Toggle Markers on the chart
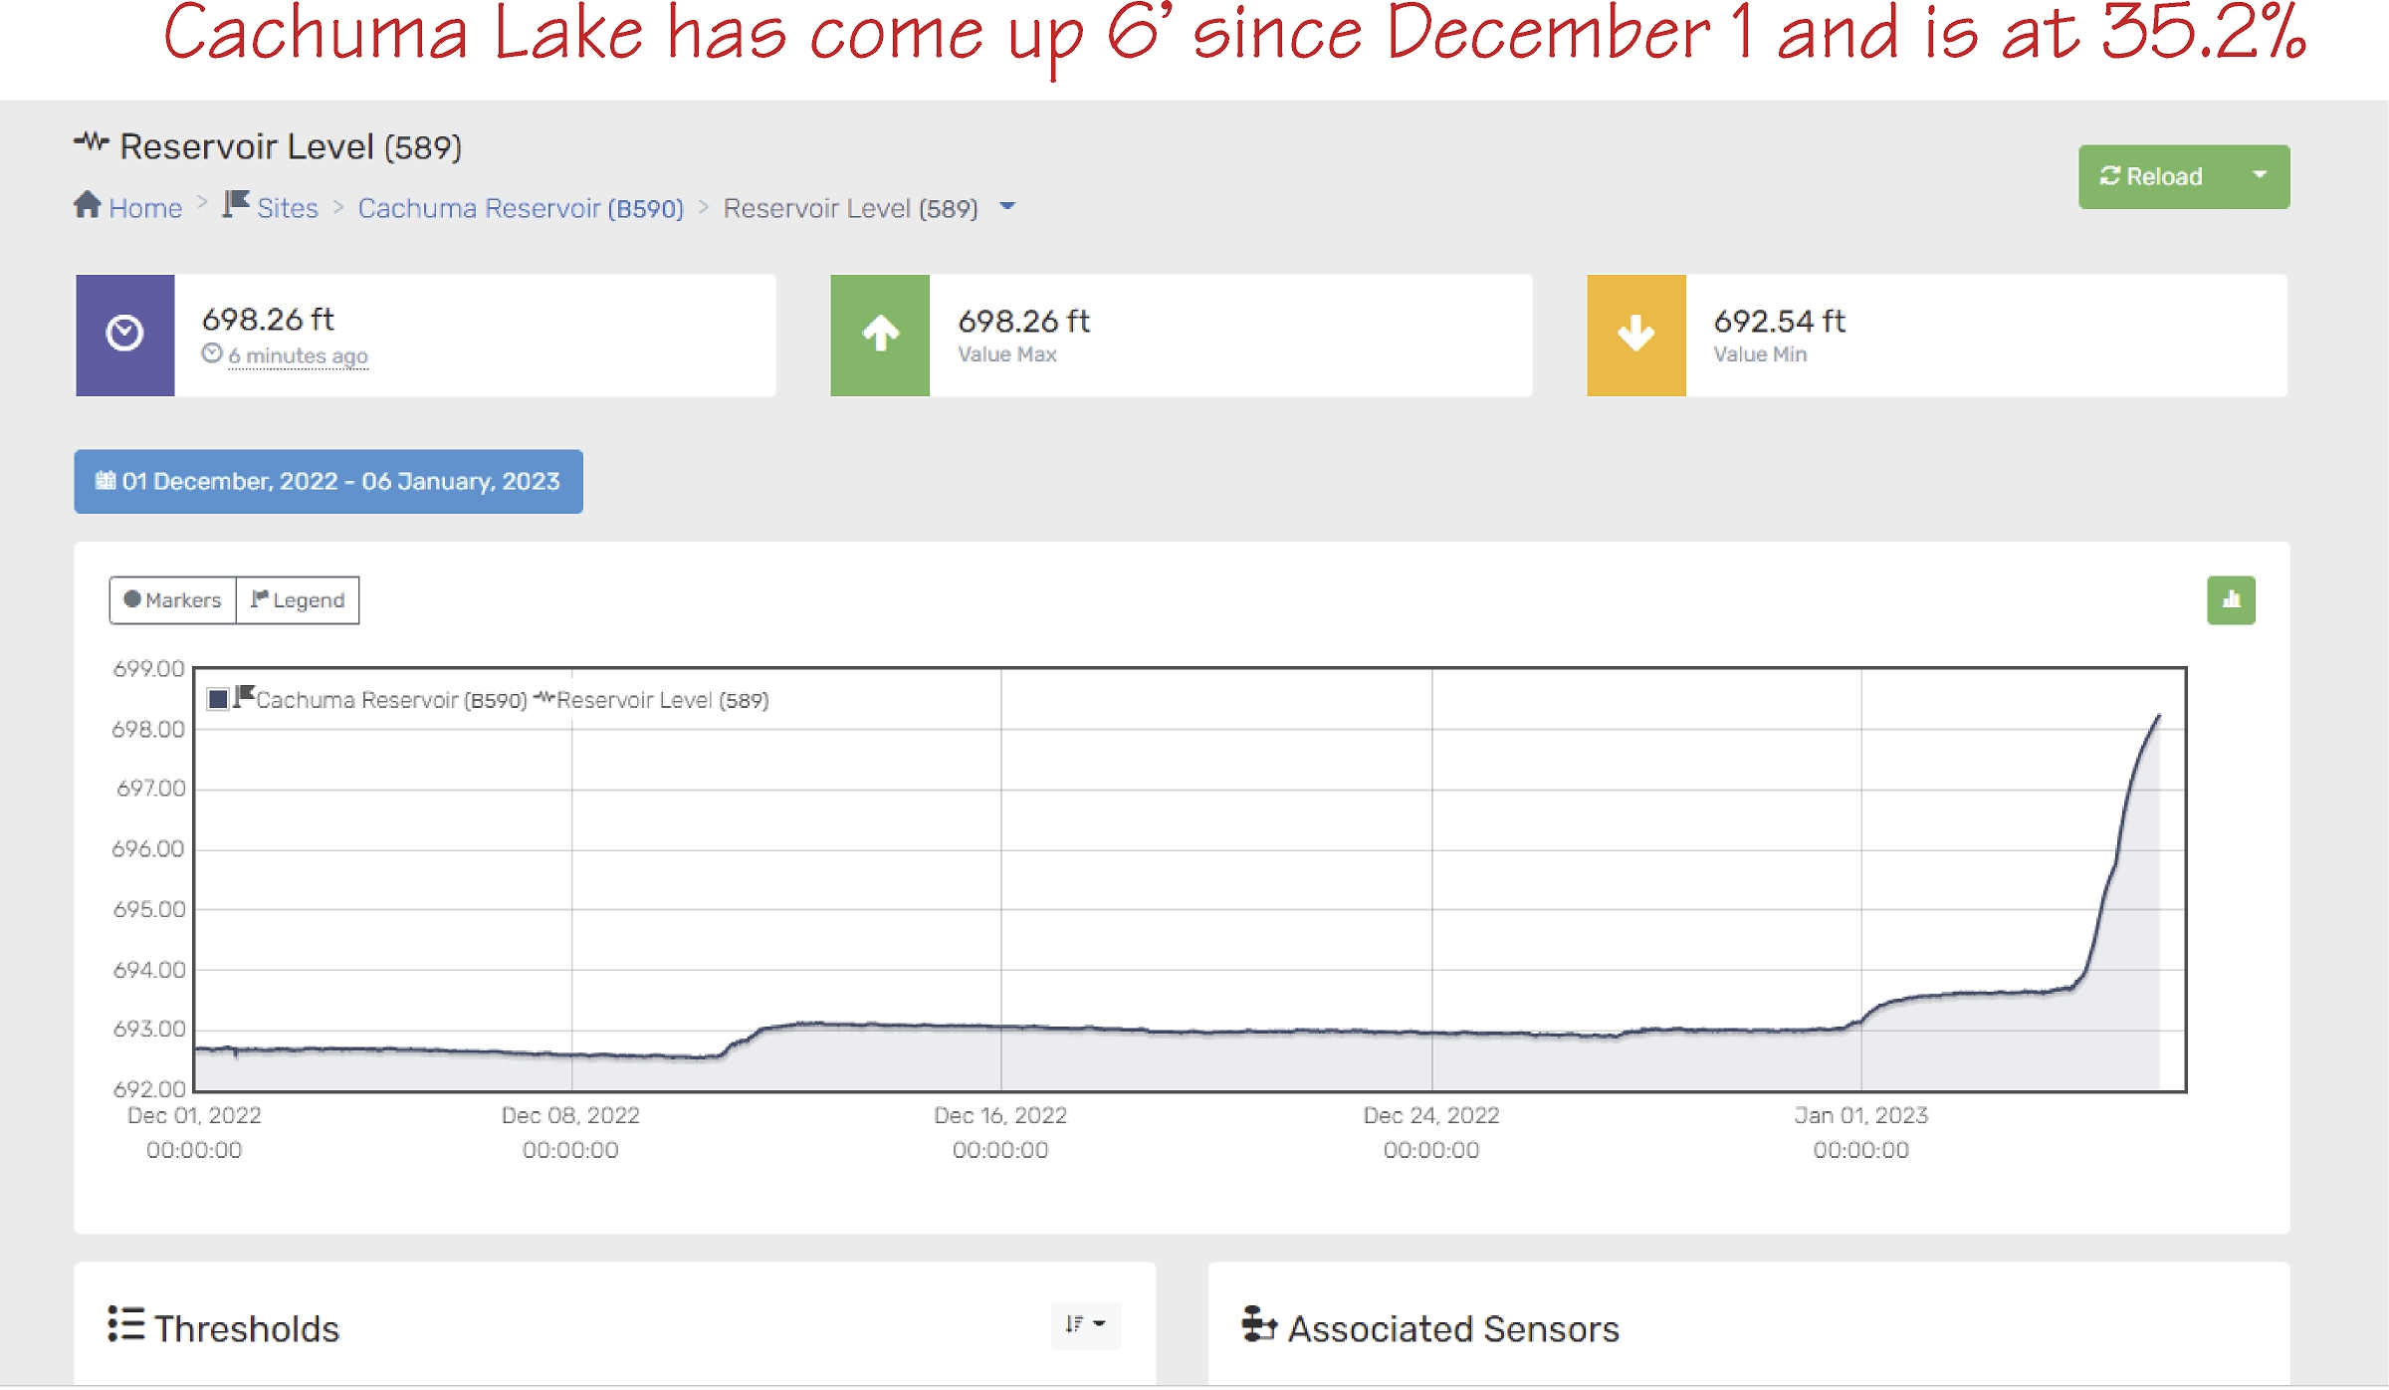The width and height of the screenshot is (2389, 1390). click(x=173, y=600)
